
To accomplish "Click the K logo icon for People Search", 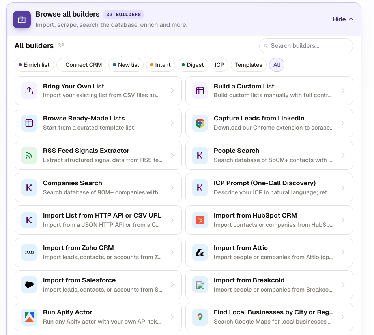I will point(200,155).
